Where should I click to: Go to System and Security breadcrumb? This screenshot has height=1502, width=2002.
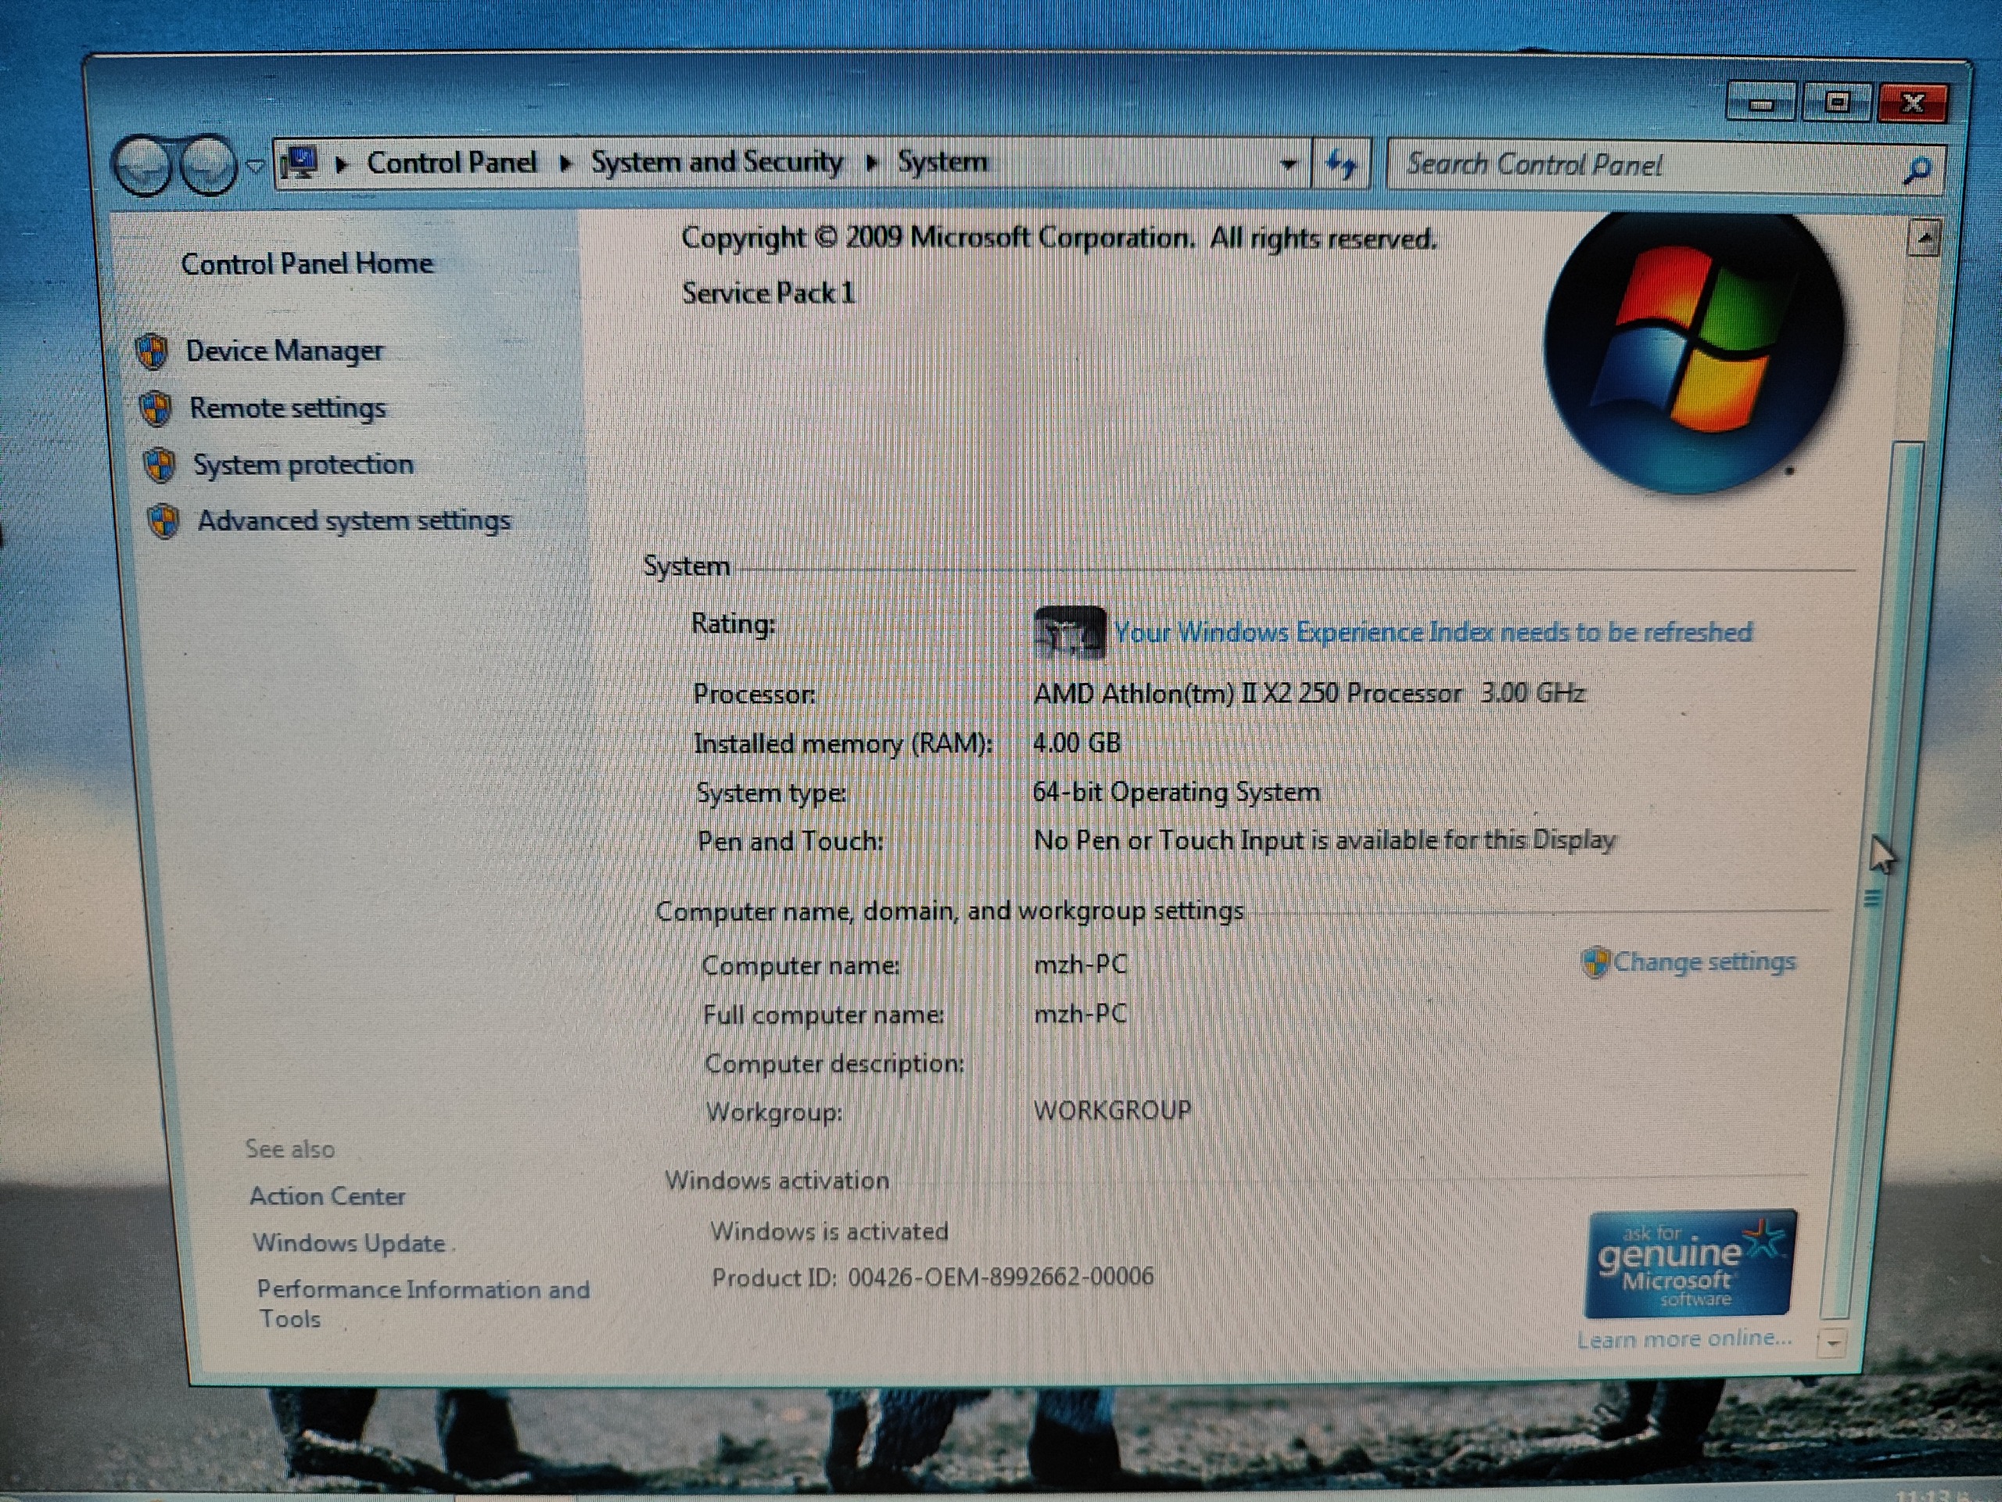coord(716,162)
